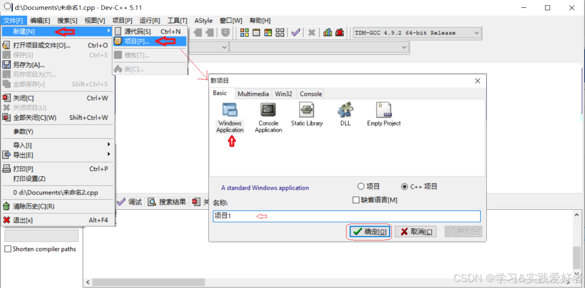The height and width of the screenshot is (288, 585).
Task: Click the 取消[C] button
Action: 416,232
